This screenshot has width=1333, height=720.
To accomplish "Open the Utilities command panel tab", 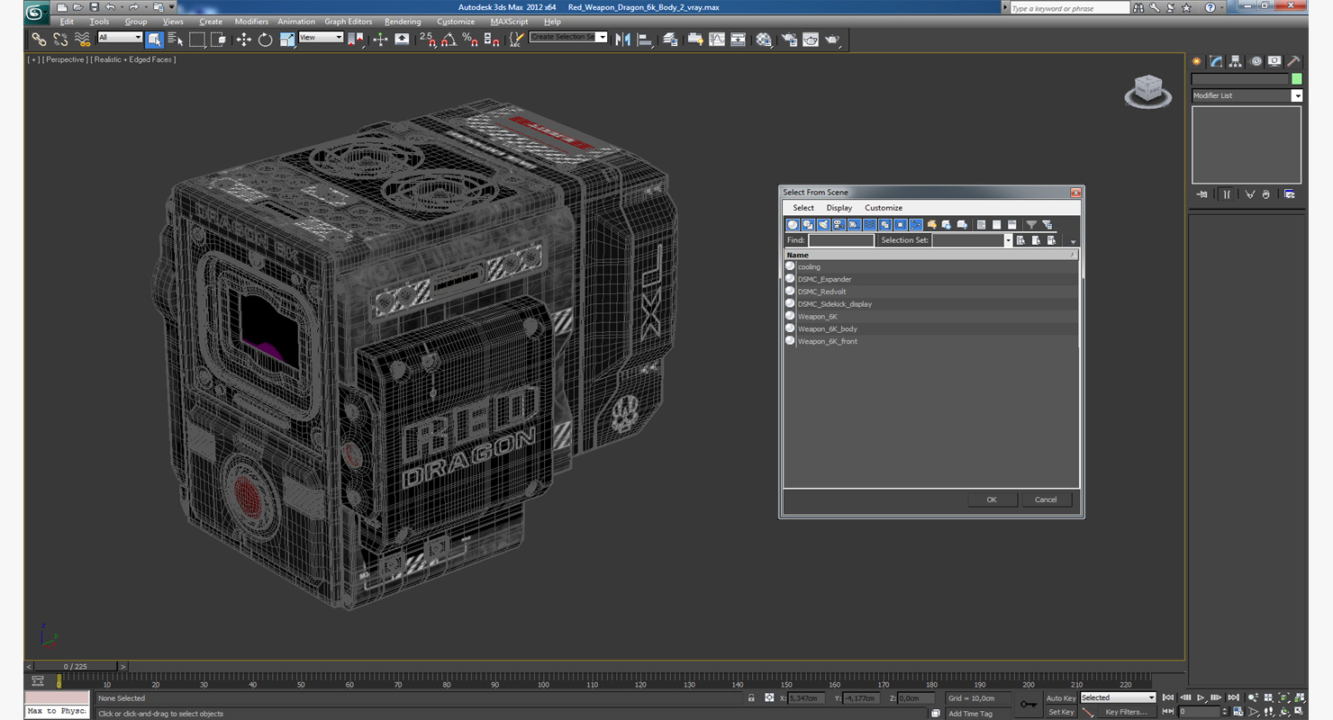I will click(x=1293, y=61).
